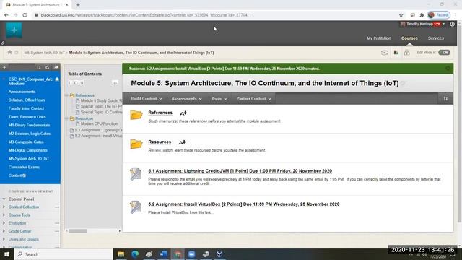Screen dimensions: 462x260
Task: Click the plus add-menu-item icon in course menu
Action: coord(4,67)
